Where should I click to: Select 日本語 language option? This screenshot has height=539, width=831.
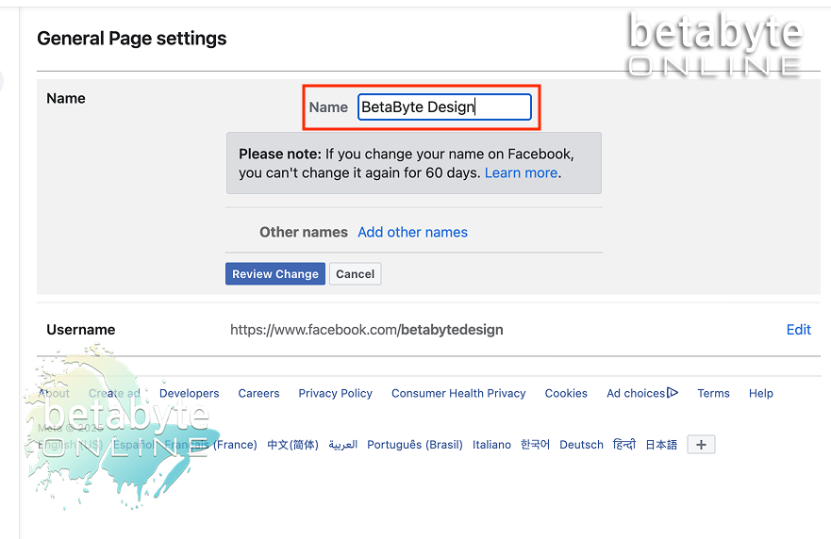[661, 445]
